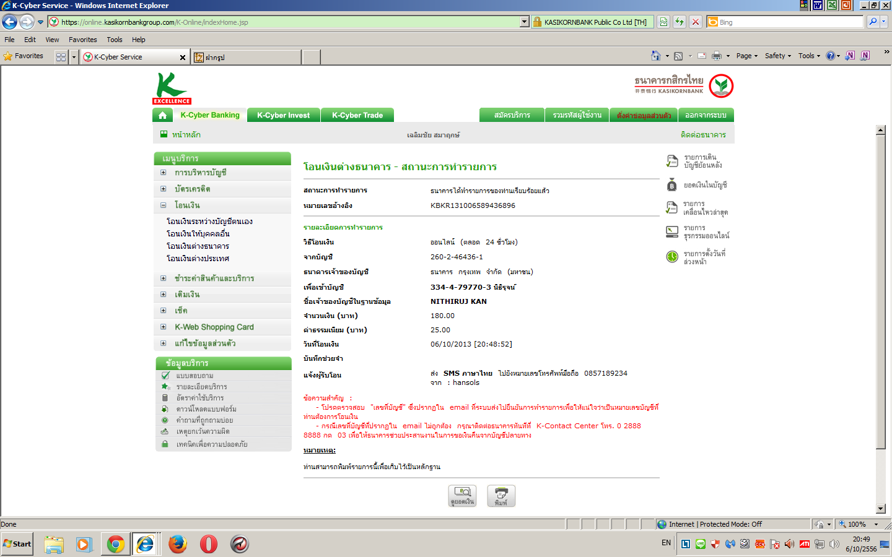Click the RSS feeds icon in the command bar
Screen dimensions: 892x557
click(678, 56)
